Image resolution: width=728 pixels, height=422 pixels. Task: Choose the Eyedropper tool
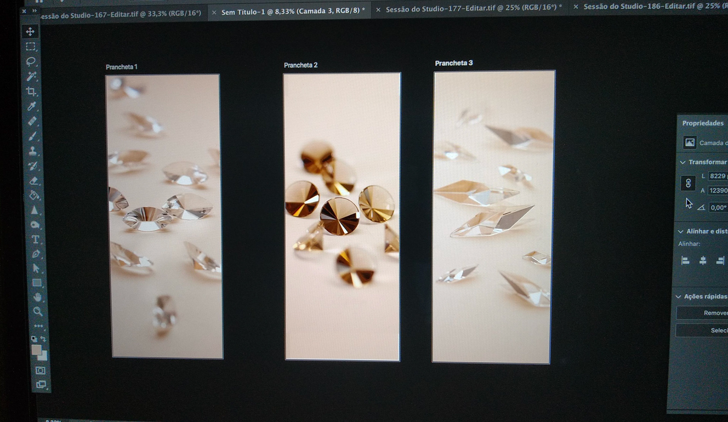coord(32,106)
